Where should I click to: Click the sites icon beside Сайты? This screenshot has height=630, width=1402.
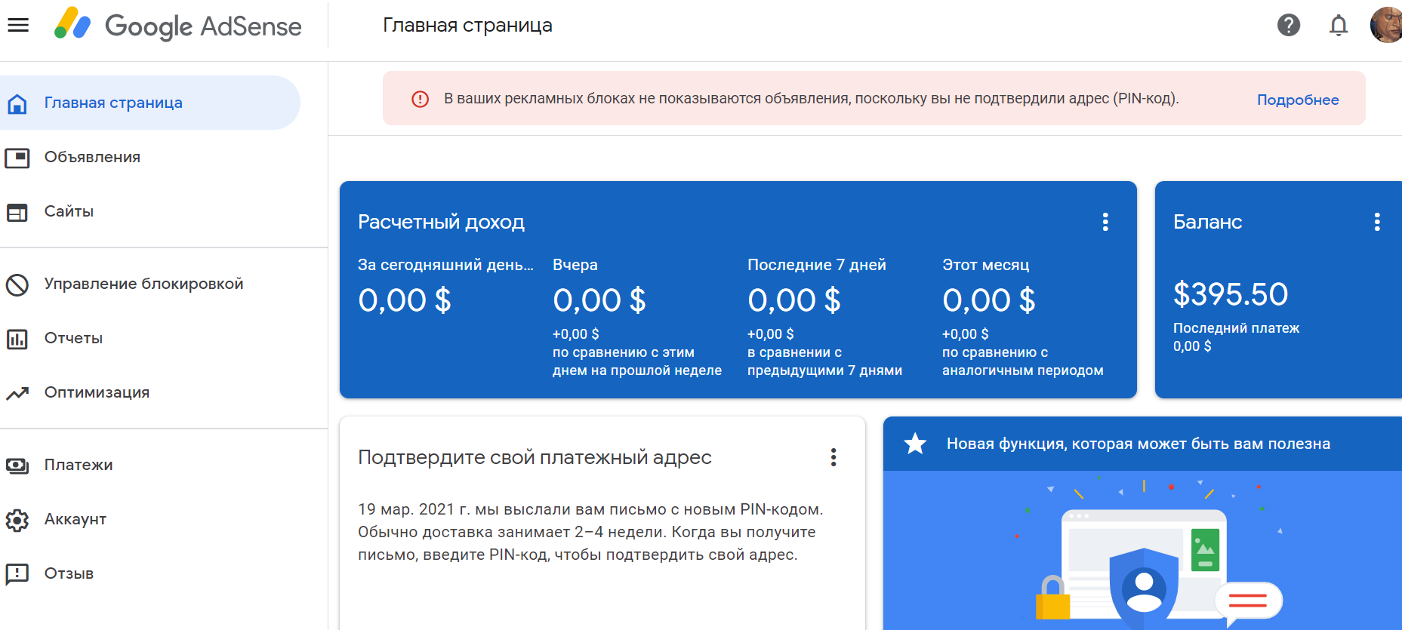click(17, 212)
